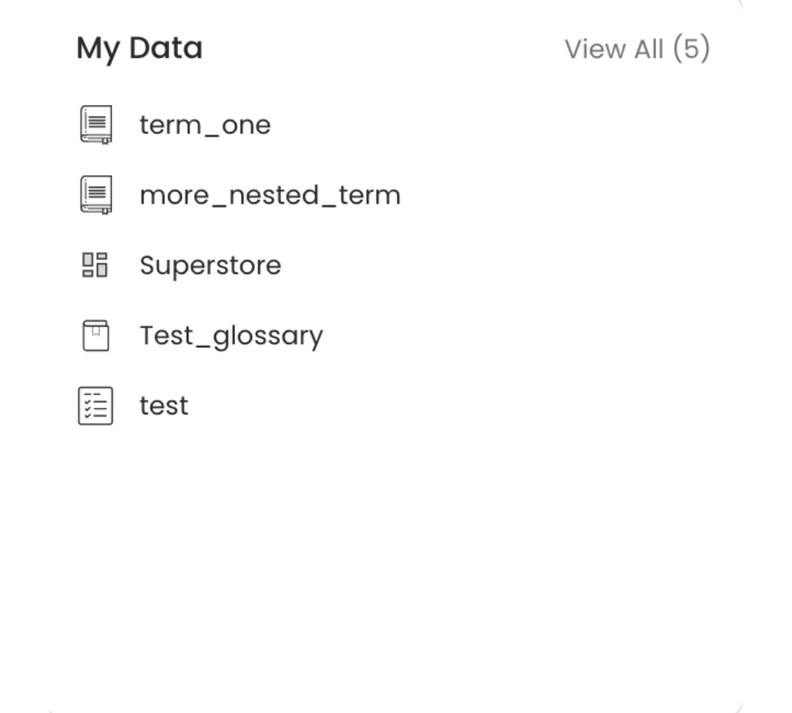Open the term_one glossary term

205,125
